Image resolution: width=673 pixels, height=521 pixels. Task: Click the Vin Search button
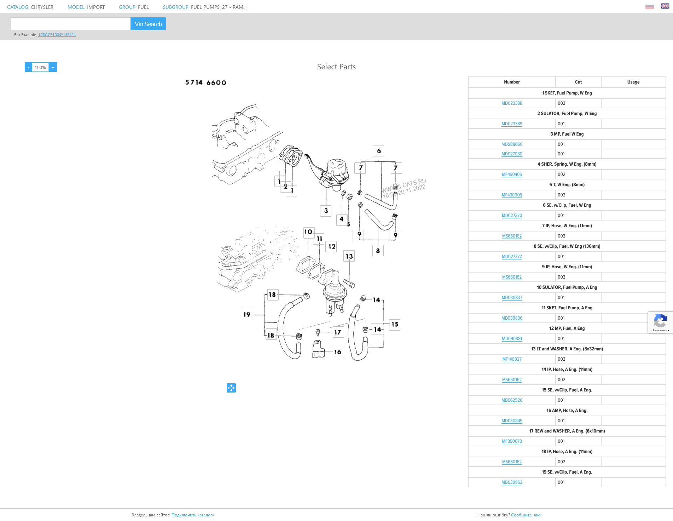click(x=148, y=24)
